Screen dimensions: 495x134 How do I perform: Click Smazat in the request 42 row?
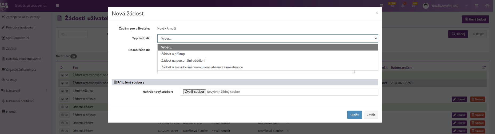tap(477, 131)
